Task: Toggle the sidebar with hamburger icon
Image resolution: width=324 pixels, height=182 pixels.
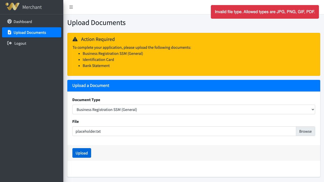Action: (x=71, y=7)
